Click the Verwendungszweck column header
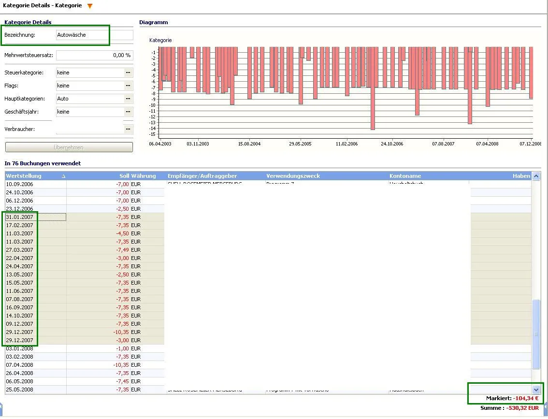548x419 pixels. (293, 176)
